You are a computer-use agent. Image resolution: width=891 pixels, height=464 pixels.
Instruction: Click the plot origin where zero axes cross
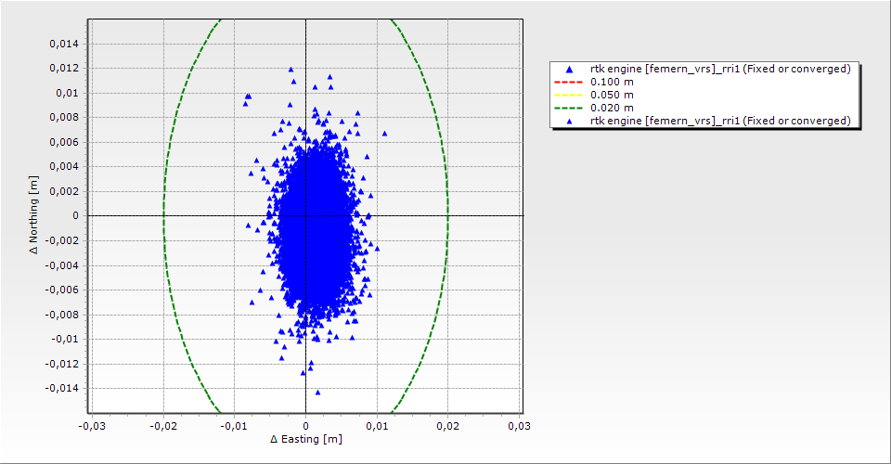pyautogui.click(x=306, y=215)
